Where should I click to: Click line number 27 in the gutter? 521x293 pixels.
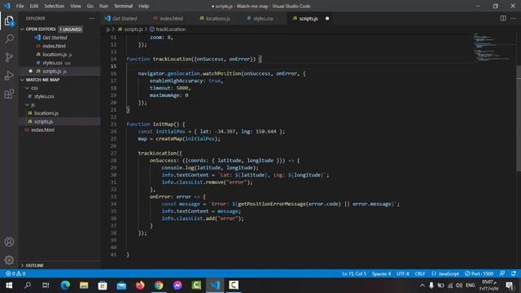pyautogui.click(x=114, y=153)
